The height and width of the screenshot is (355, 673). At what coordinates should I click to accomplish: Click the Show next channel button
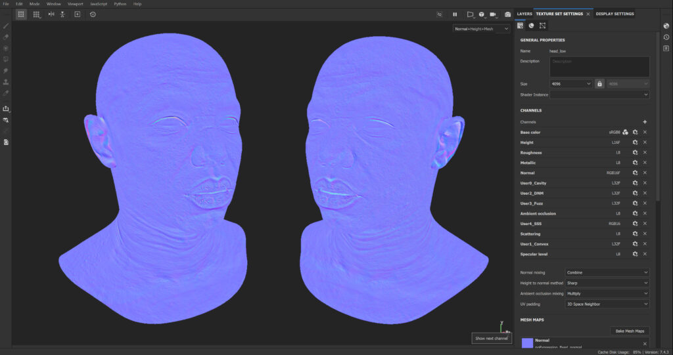point(492,338)
